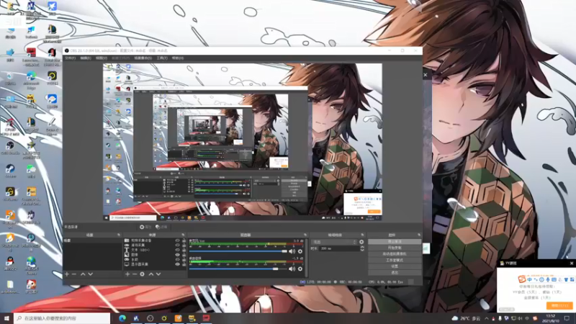Click the Windows taskbar search box
The image size is (576, 324).
(62, 318)
